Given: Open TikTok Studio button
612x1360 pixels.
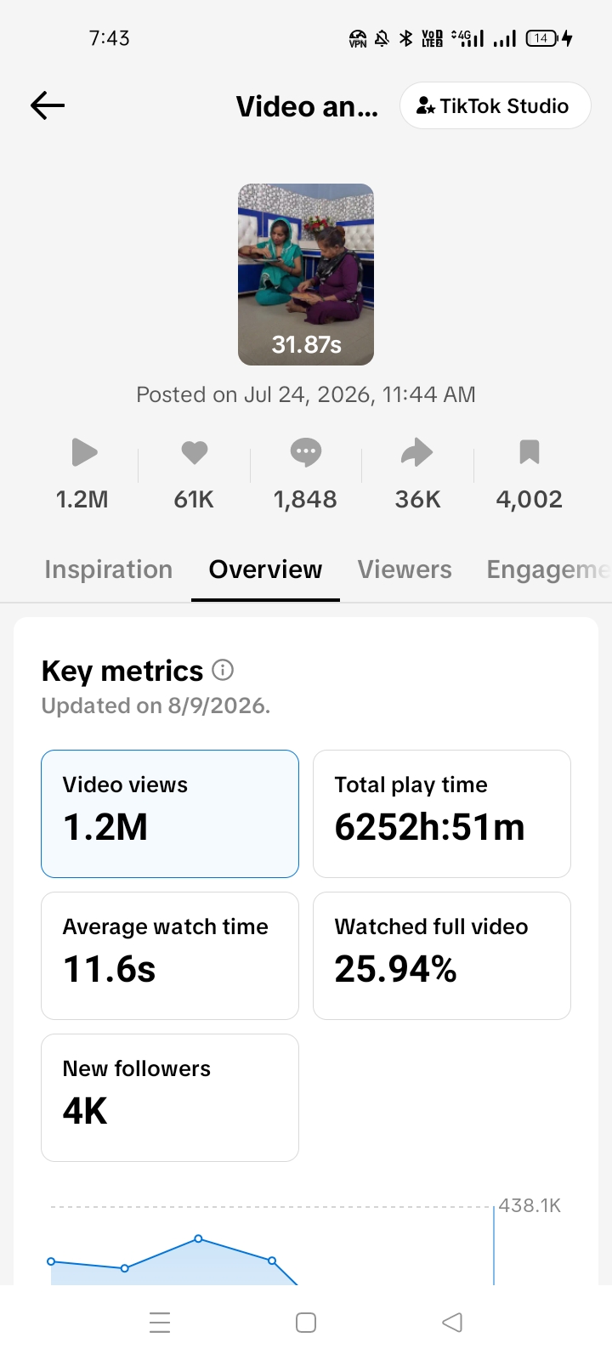Looking at the screenshot, I should [x=495, y=105].
